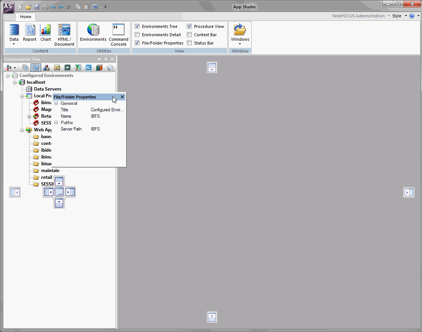Click the Copy icon in quick access
Viewport: 422px width, 332px height.
pyautogui.click(x=78, y=7)
